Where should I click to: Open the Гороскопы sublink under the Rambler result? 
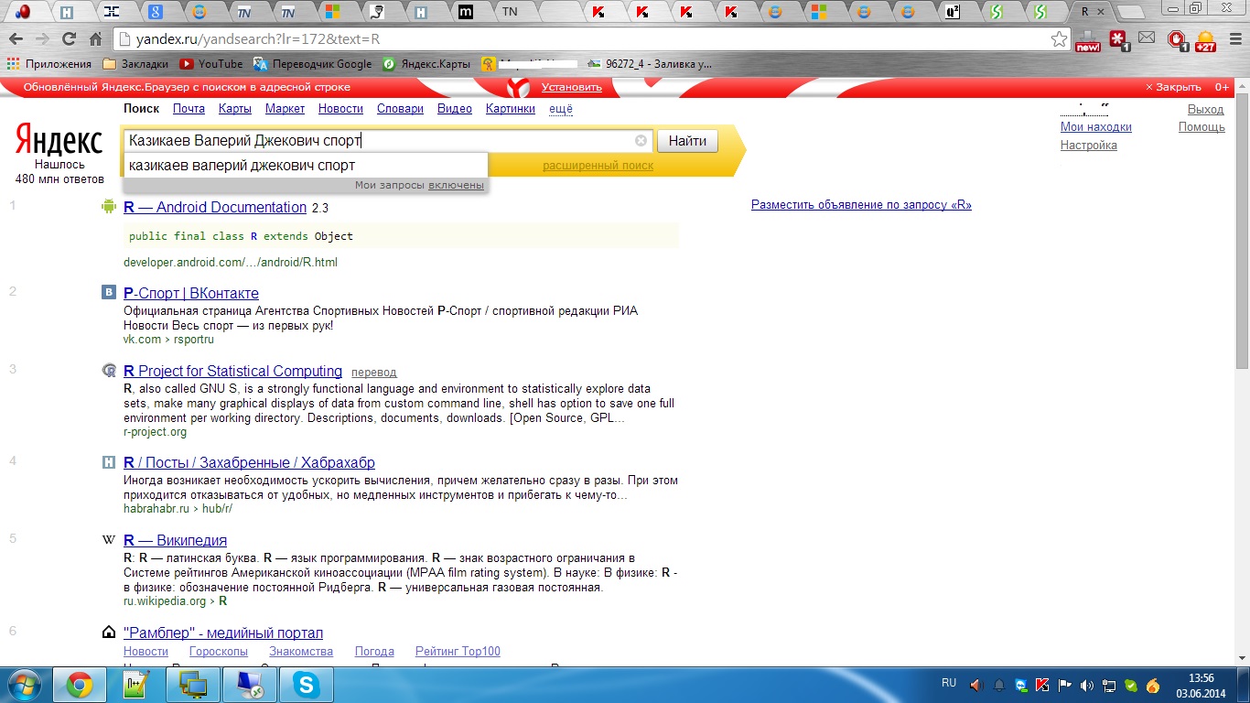[x=219, y=652]
